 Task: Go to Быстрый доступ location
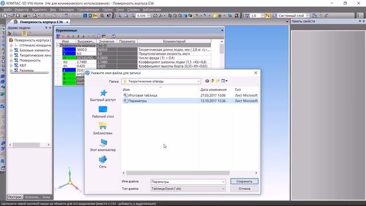(103, 96)
